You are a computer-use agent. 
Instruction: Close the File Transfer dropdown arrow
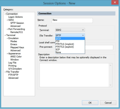(x=83, y=35)
